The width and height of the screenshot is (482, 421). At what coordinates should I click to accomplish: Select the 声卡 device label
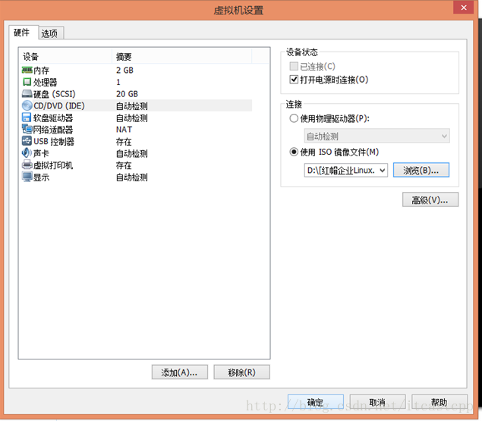click(x=41, y=153)
